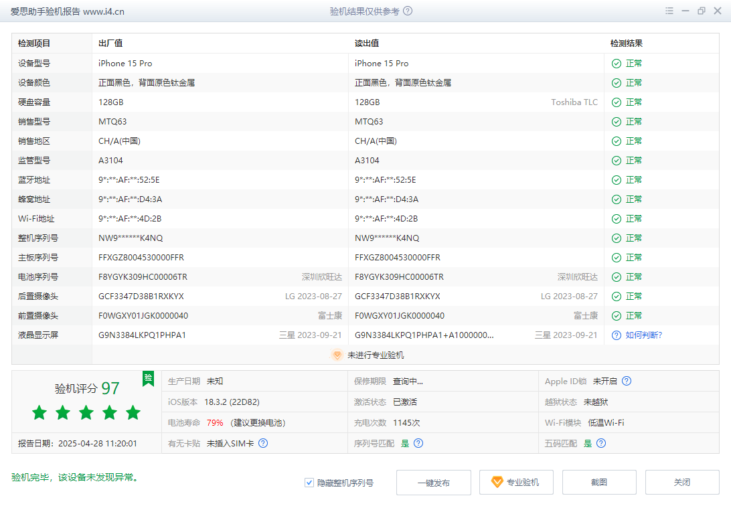Click the 专业验机 button
731x506 pixels.
coord(517,483)
